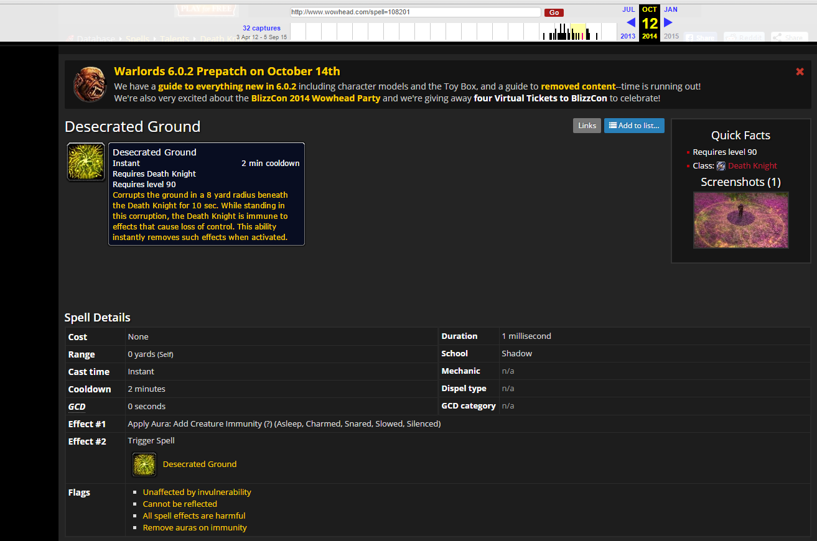The image size is (817, 541).
Task: Click the Wayback capture timeline graph
Action: (453, 32)
